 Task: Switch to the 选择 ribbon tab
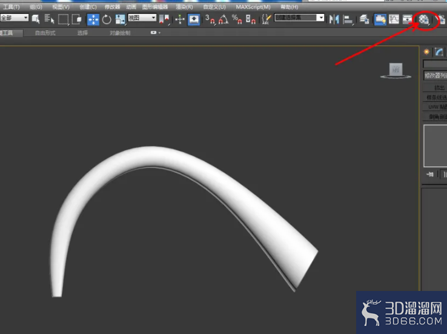click(x=82, y=33)
